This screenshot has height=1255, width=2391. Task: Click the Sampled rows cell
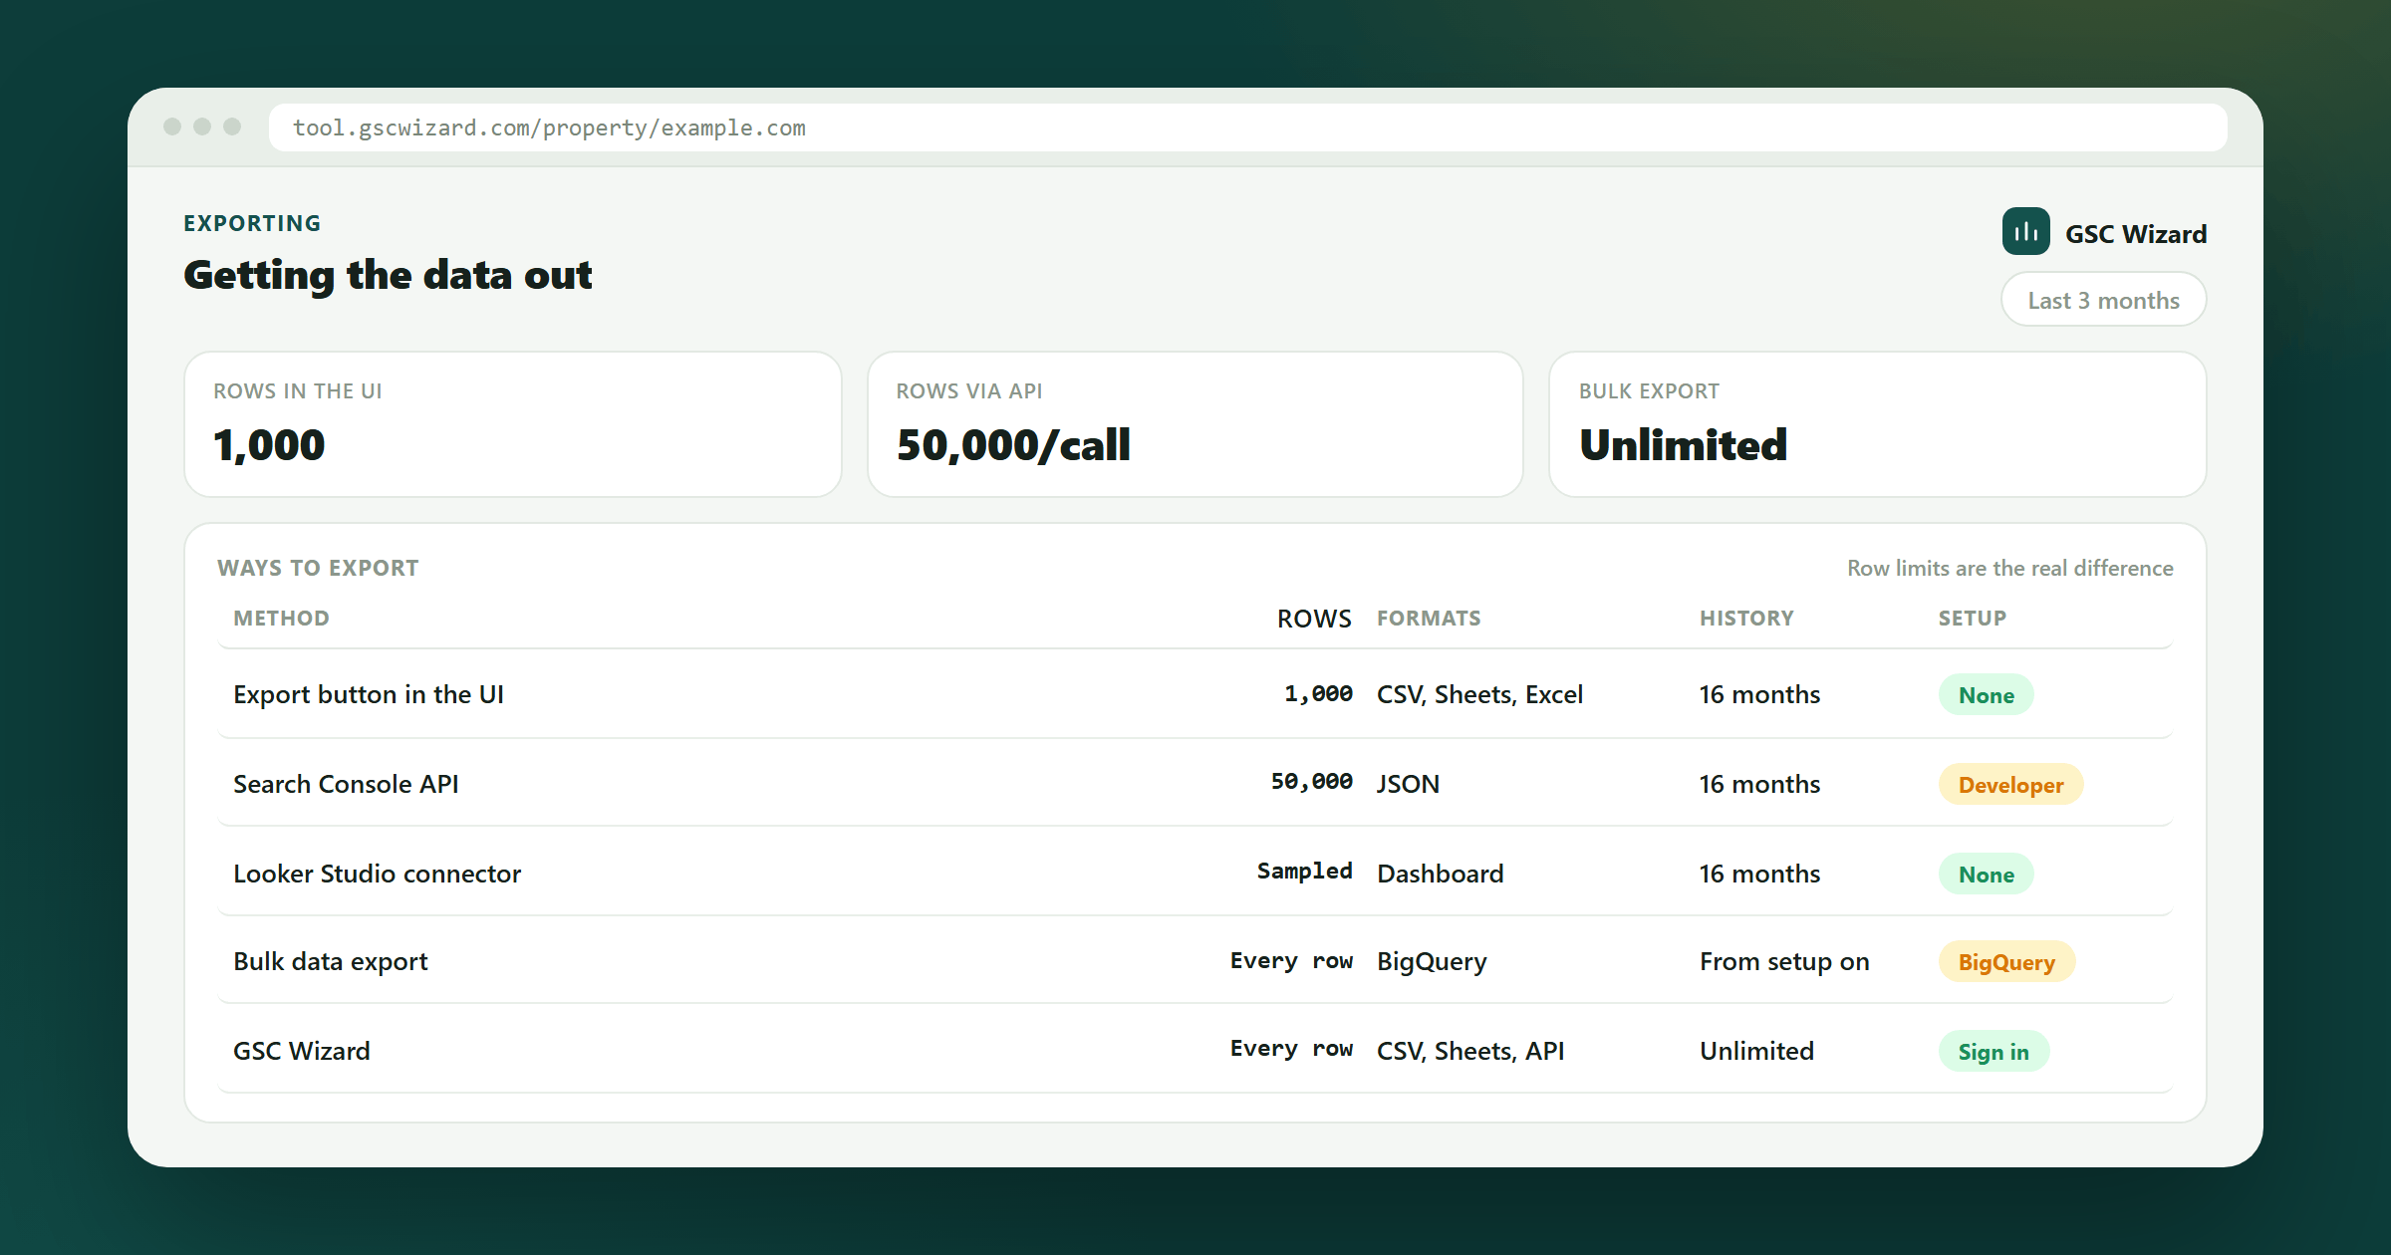pos(1304,871)
